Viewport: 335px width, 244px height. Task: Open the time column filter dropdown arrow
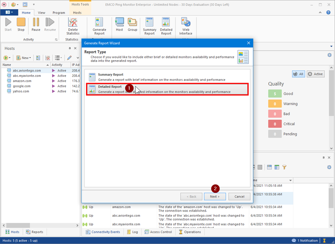290,180
